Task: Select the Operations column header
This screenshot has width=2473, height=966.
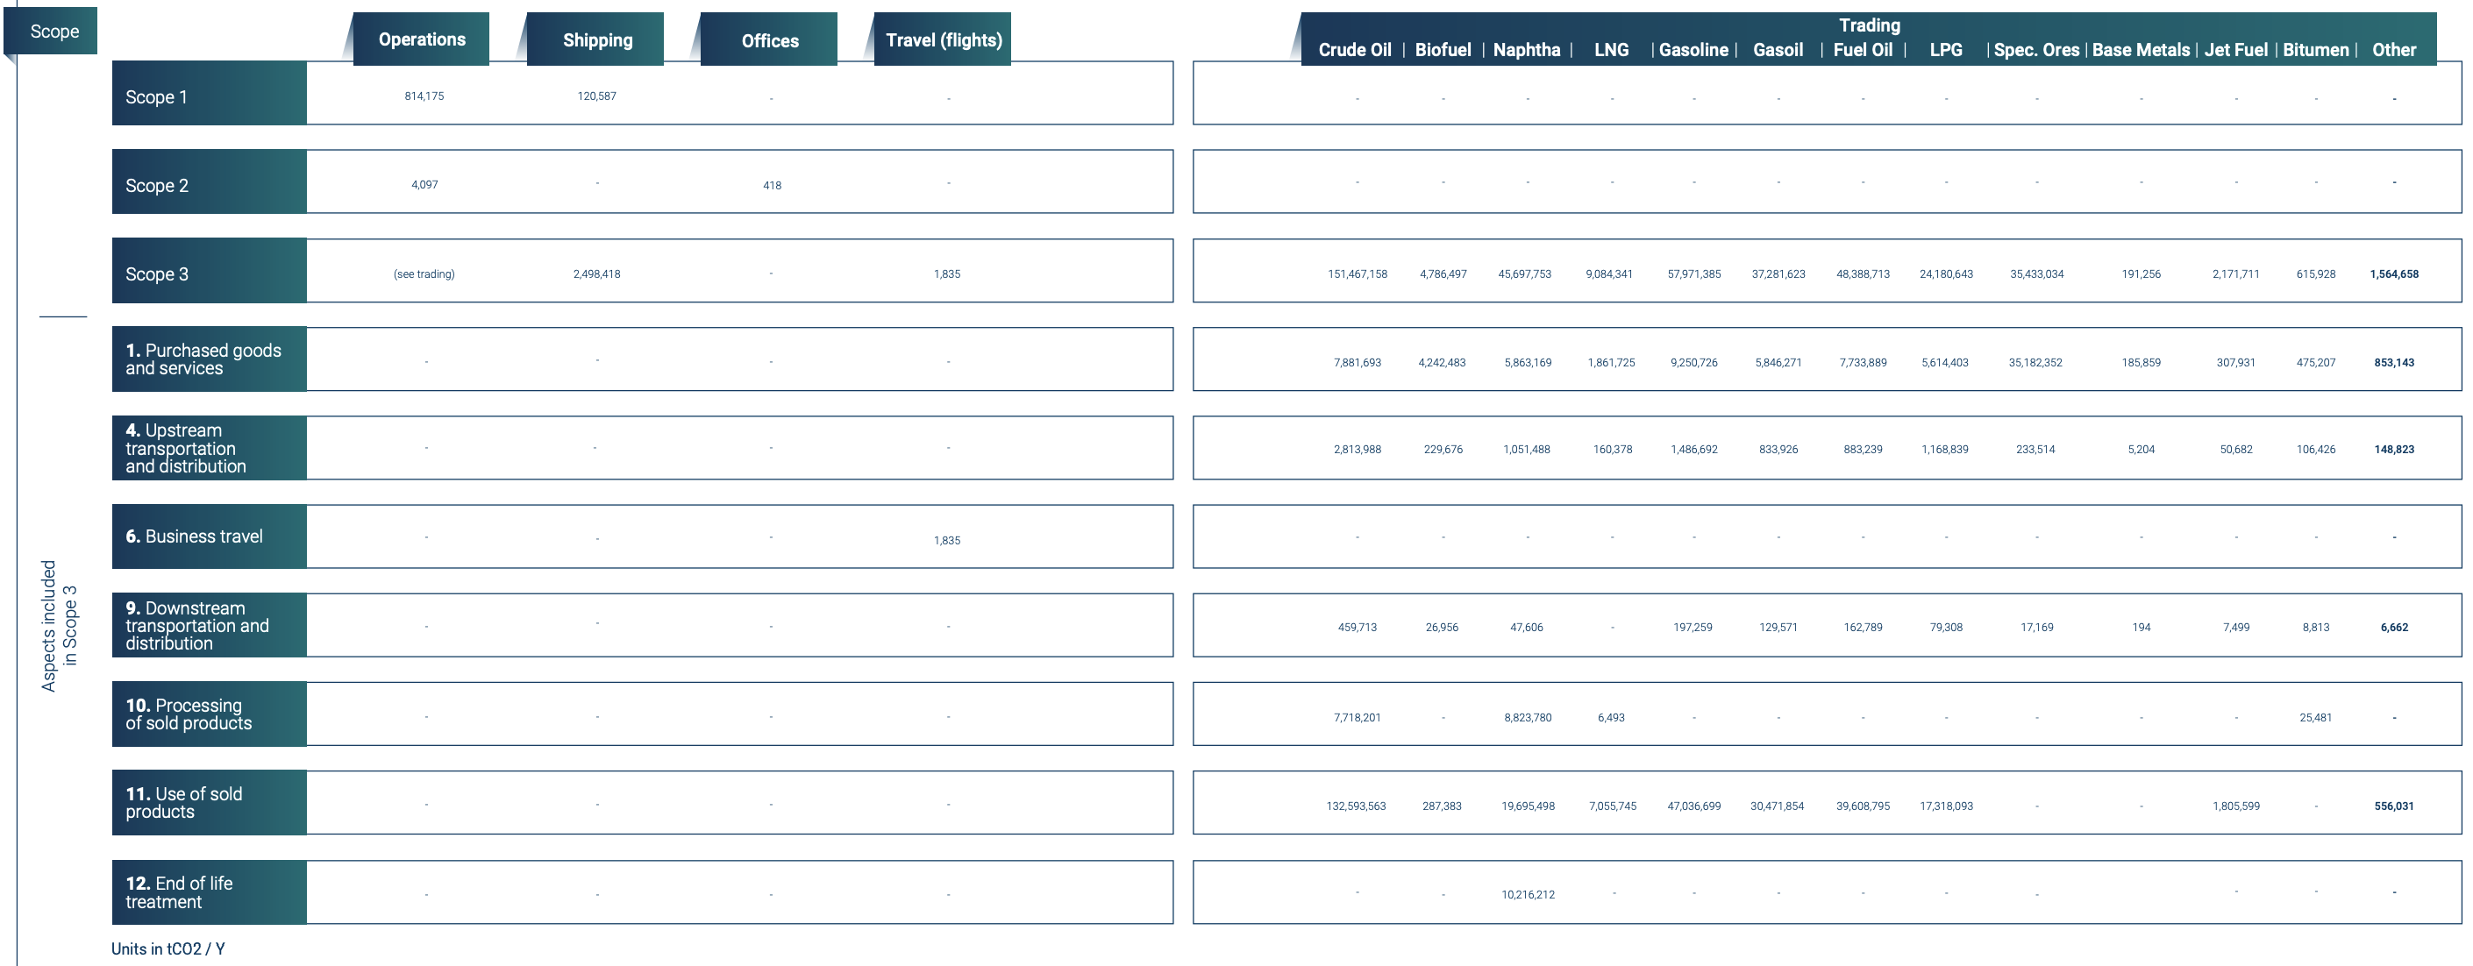Action: point(422,40)
